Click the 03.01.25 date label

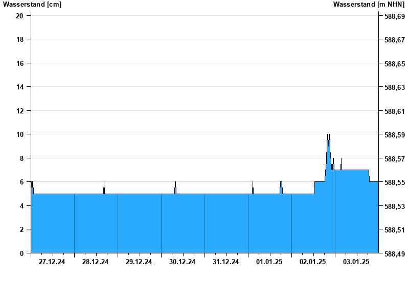click(x=356, y=262)
